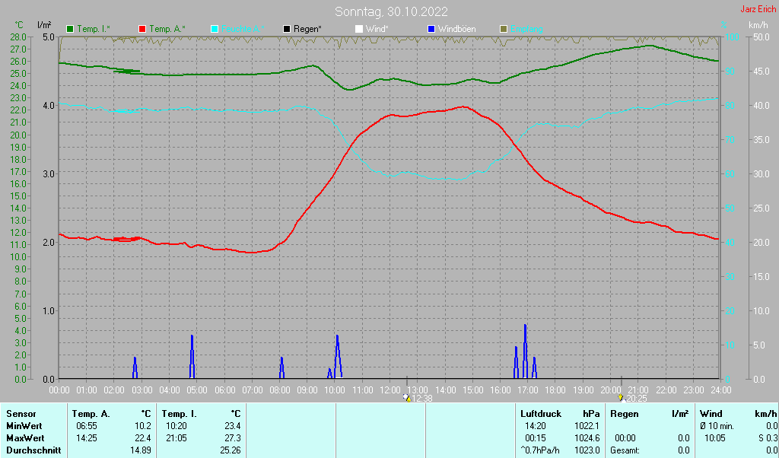The width and height of the screenshot is (779, 458).
Task: Click the red Temp. A. legend swatch
Action: point(142,30)
